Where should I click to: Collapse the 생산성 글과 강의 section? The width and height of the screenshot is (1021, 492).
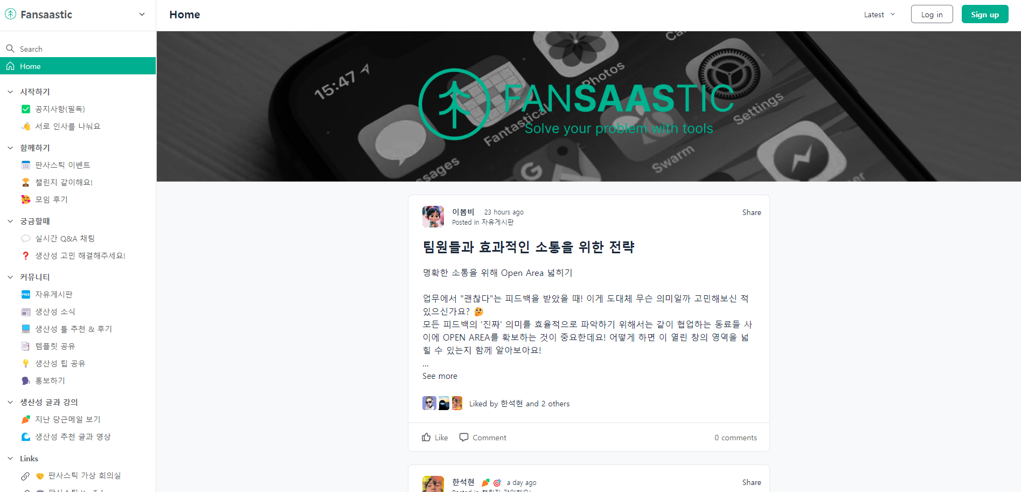10,402
